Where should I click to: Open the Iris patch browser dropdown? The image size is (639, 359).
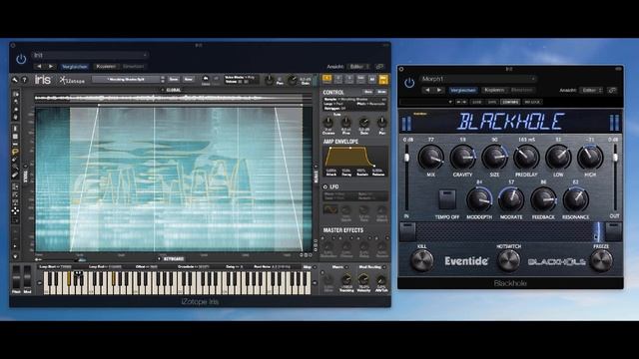click(129, 80)
